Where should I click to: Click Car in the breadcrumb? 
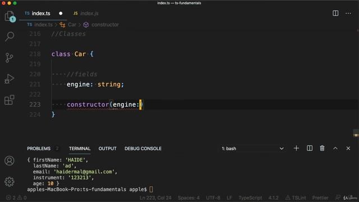click(72, 25)
